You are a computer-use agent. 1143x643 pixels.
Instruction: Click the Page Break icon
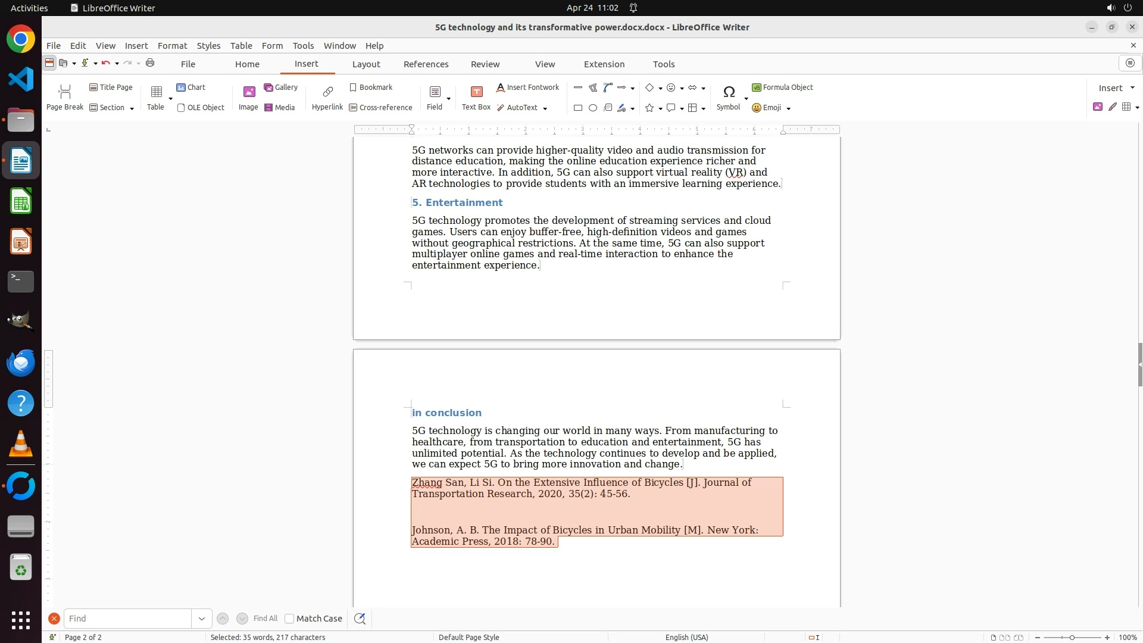65,92
